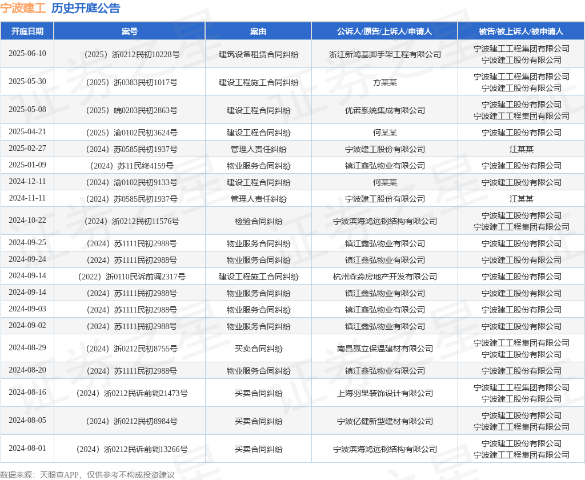The width and height of the screenshot is (585, 480).
Task: Click the date 2025-06-10
Action: pos(27,53)
